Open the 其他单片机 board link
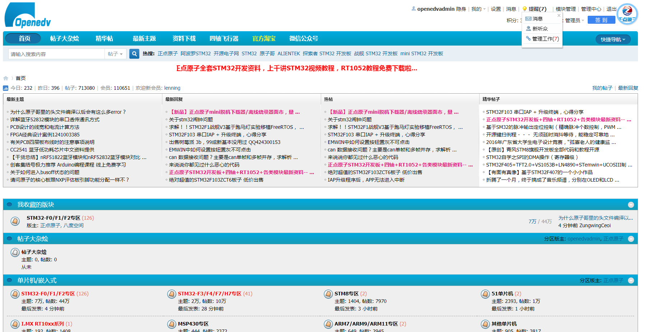 [x=504, y=324]
